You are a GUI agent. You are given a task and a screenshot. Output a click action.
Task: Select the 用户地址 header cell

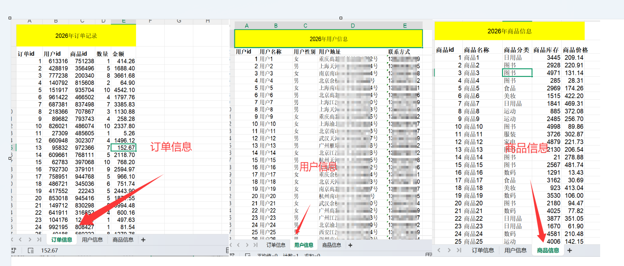(353, 52)
